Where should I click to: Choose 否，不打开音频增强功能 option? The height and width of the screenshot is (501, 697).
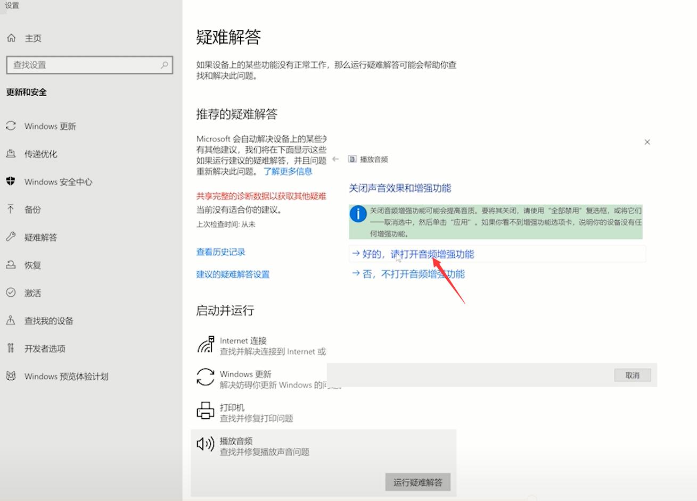pyautogui.click(x=408, y=274)
